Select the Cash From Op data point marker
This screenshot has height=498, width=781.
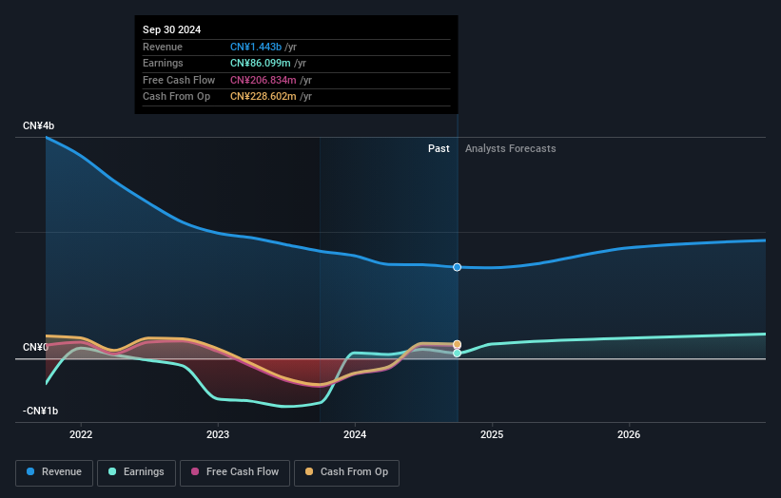(458, 344)
